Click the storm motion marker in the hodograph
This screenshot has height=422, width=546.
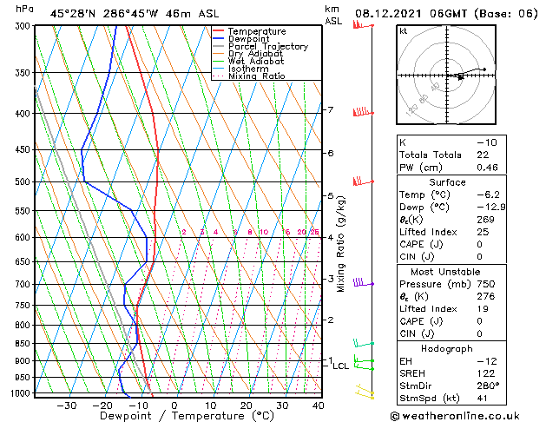(461, 78)
